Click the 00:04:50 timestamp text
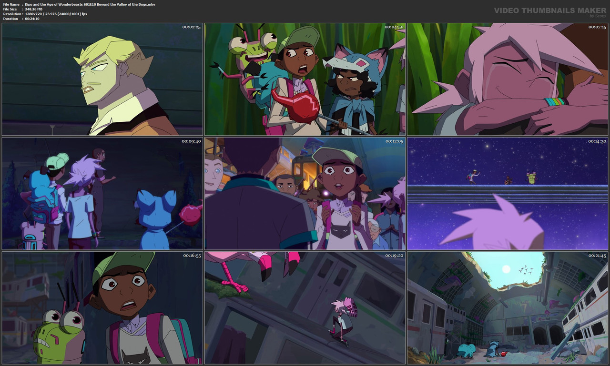The image size is (610, 366). coord(394,27)
